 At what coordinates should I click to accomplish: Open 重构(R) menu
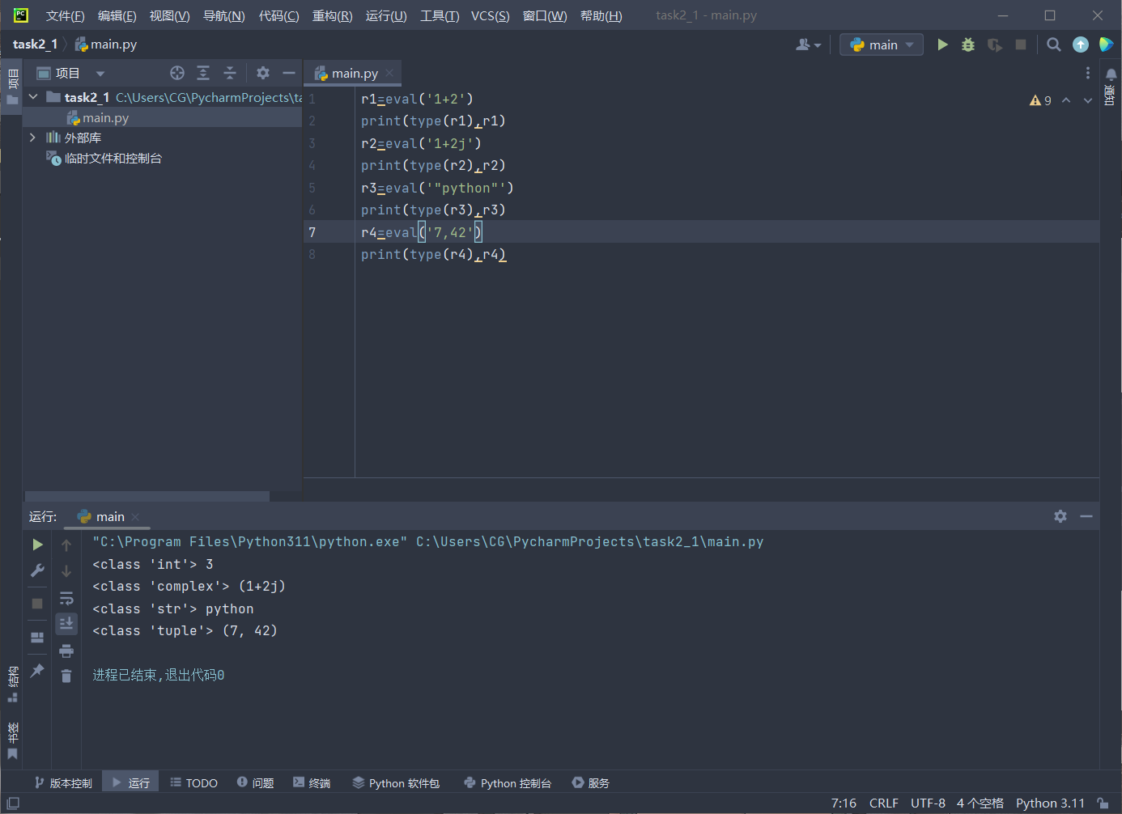(x=332, y=15)
